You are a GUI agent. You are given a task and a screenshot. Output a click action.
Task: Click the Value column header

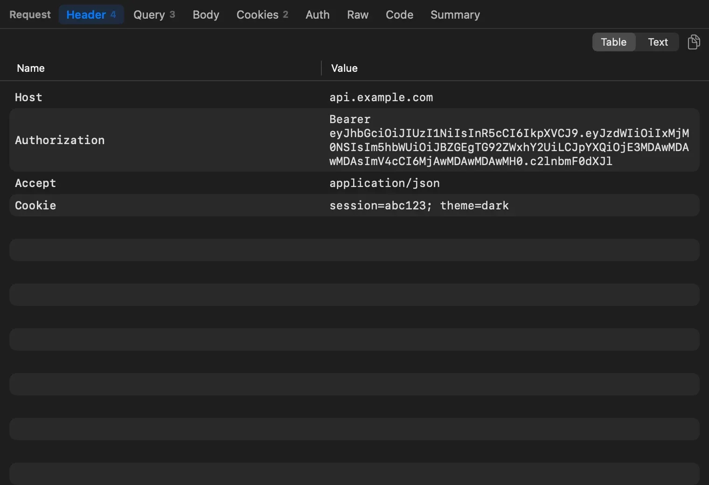coord(344,68)
